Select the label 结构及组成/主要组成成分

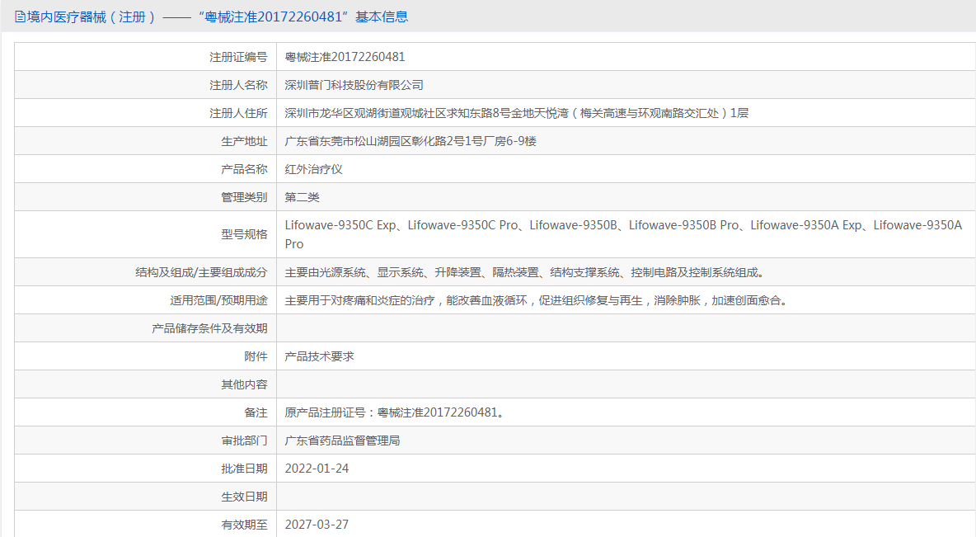pos(202,272)
